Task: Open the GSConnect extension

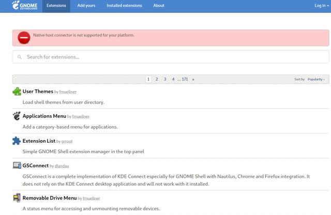Action: tap(36, 165)
